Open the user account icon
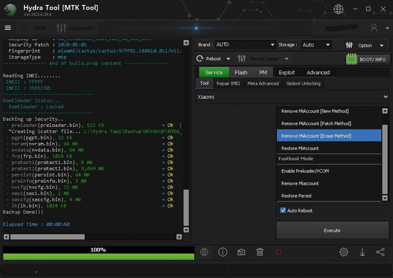 (x=374, y=28)
